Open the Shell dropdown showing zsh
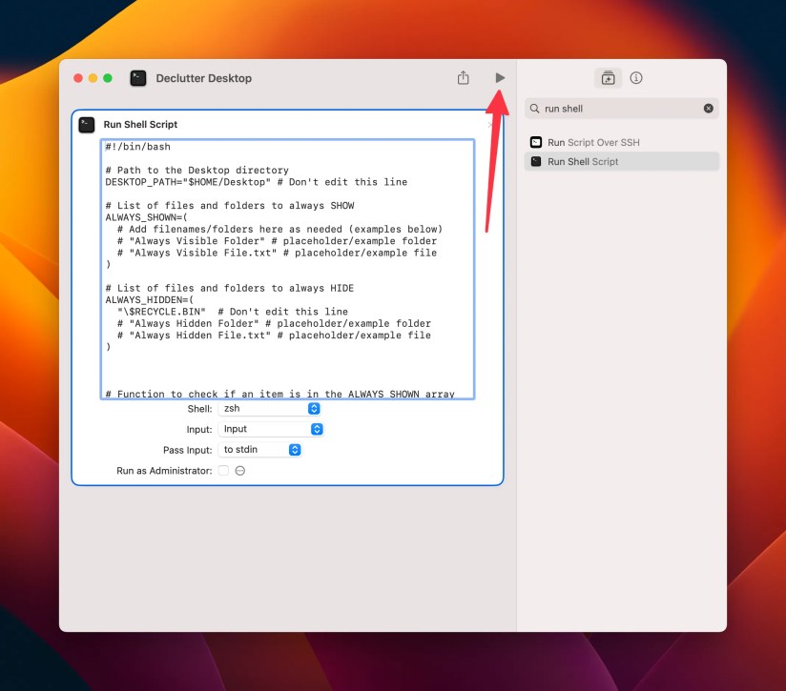786x691 pixels. tap(269, 409)
